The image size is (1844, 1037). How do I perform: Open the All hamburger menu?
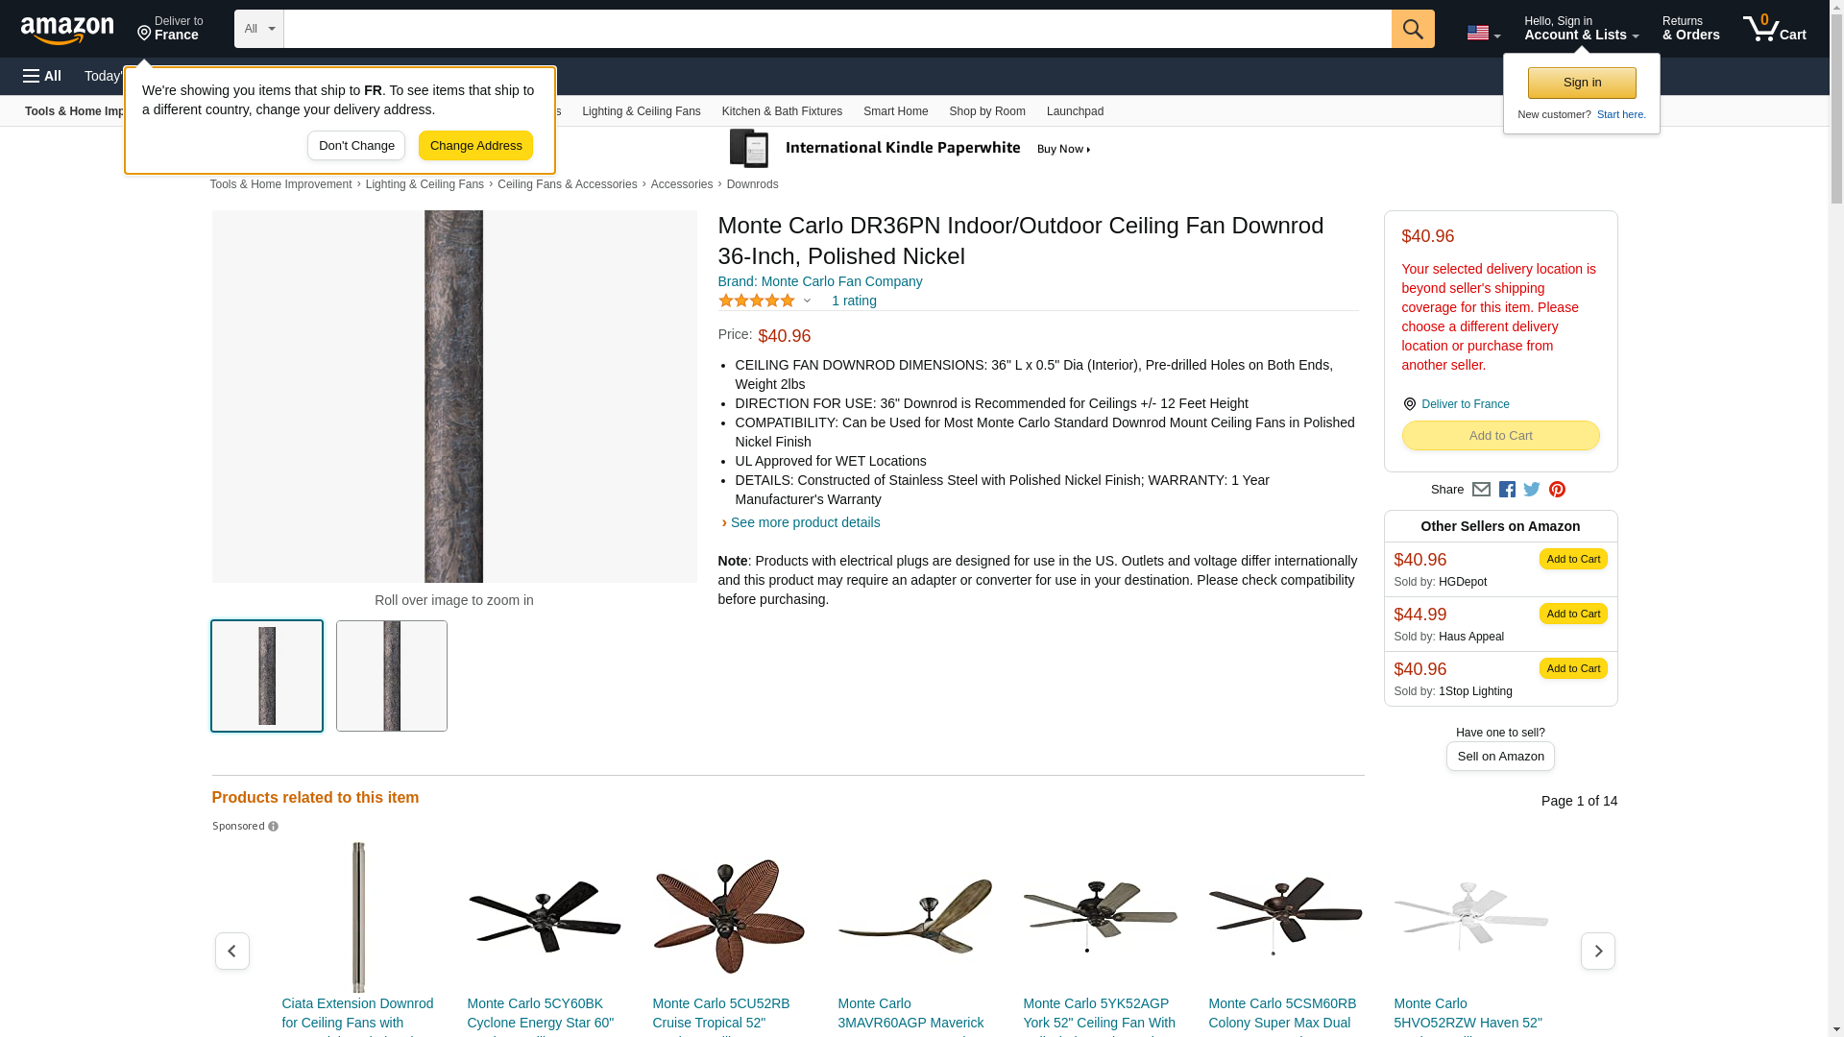click(42, 76)
